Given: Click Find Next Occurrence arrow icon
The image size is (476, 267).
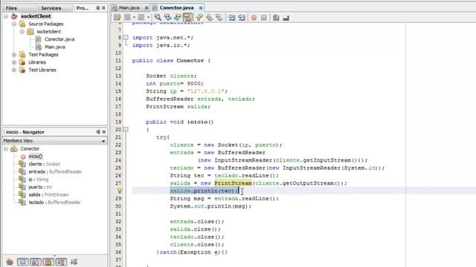Looking at the screenshot, I should (x=178, y=18).
